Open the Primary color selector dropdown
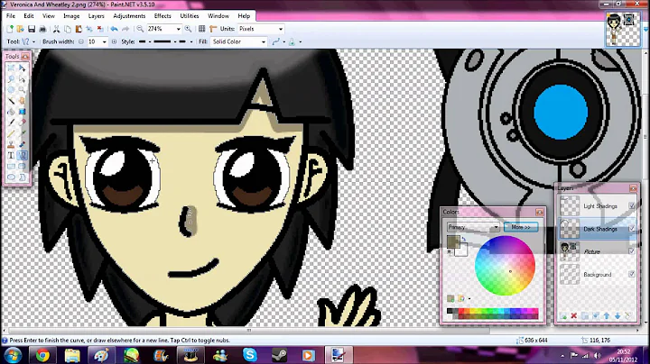 pyautogui.click(x=473, y=227)
